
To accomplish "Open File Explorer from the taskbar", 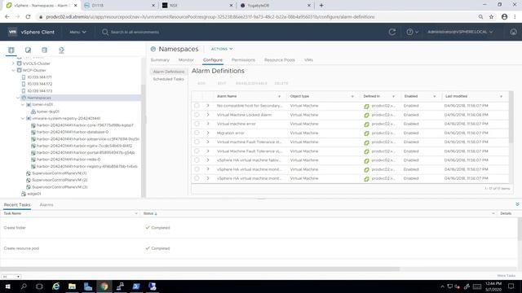I will 72,286.
